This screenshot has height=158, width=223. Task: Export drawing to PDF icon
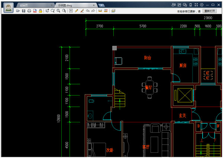35,11
